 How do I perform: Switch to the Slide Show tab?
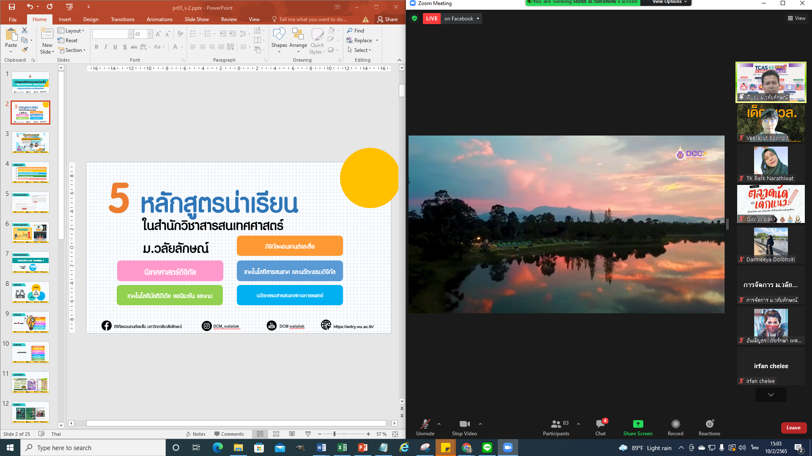(196, 19)
